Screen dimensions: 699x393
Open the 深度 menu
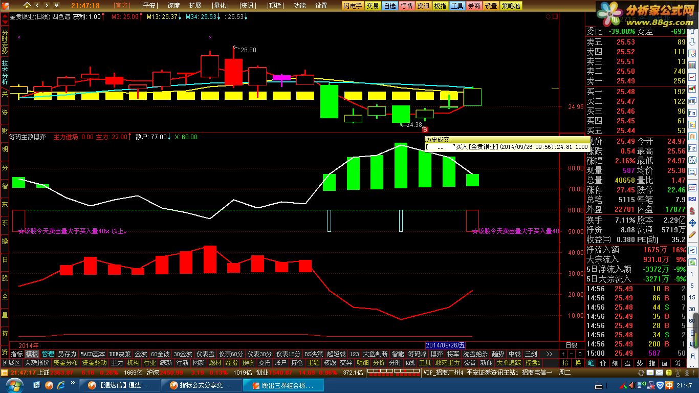point(173,6)
